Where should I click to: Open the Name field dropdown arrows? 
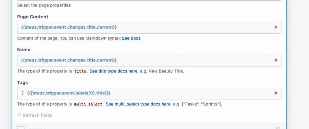[276, 60]
